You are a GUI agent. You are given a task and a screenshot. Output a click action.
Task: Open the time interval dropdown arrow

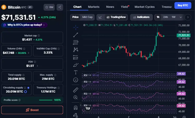click(x=181, y=17)
